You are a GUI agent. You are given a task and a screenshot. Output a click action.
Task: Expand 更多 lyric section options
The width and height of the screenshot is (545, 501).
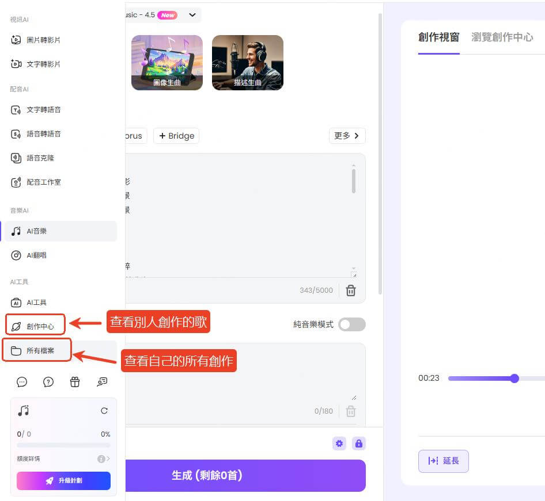point(347,136)
